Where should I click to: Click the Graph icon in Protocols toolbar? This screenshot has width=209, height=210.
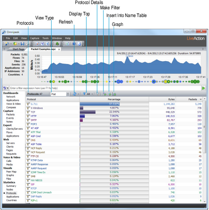tap(114, 94)
